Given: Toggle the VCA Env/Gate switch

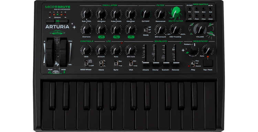Looking at the screenshot, I should pyautogui.click(x=131, y=63).
